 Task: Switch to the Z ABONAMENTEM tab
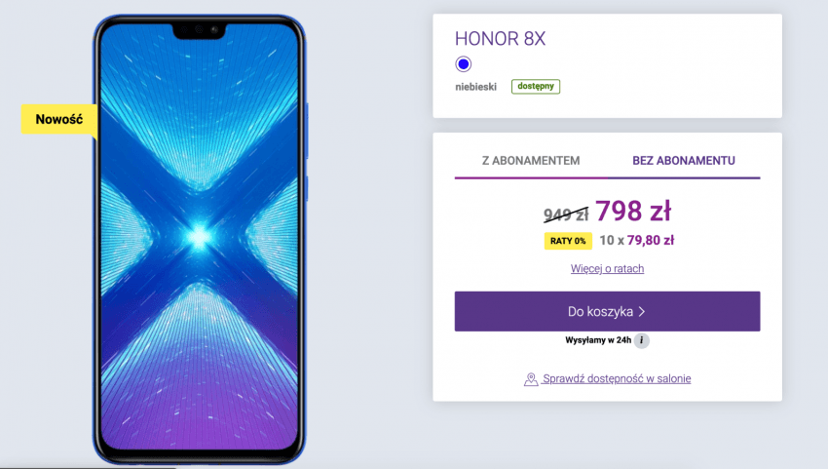[531, 160]
